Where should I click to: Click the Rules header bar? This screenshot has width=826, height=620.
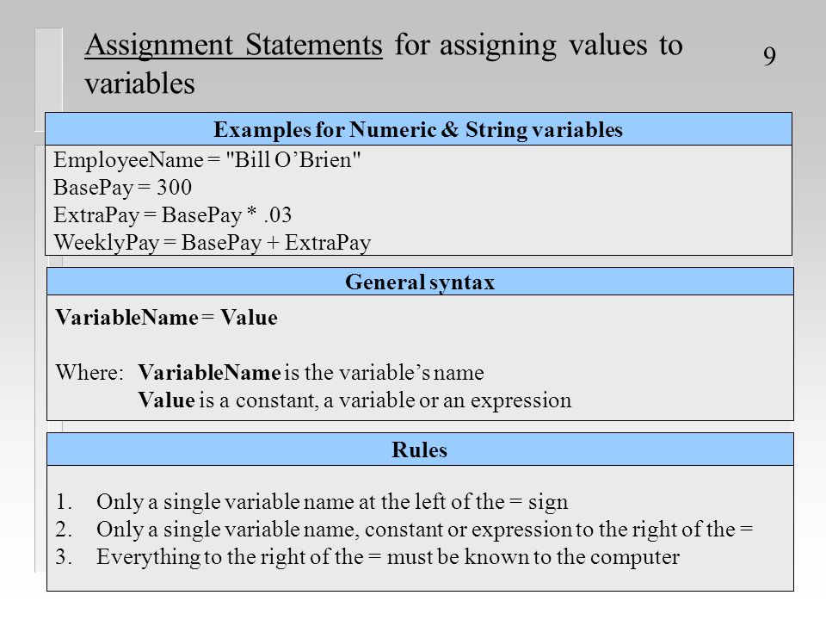(x=420, y=449)
